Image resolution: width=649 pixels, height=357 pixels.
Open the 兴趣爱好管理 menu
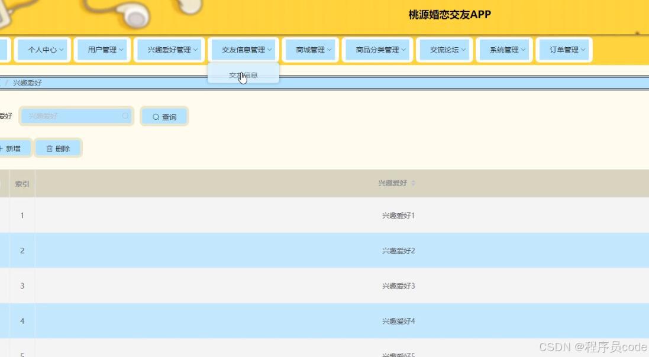click(x=169, y=50)
